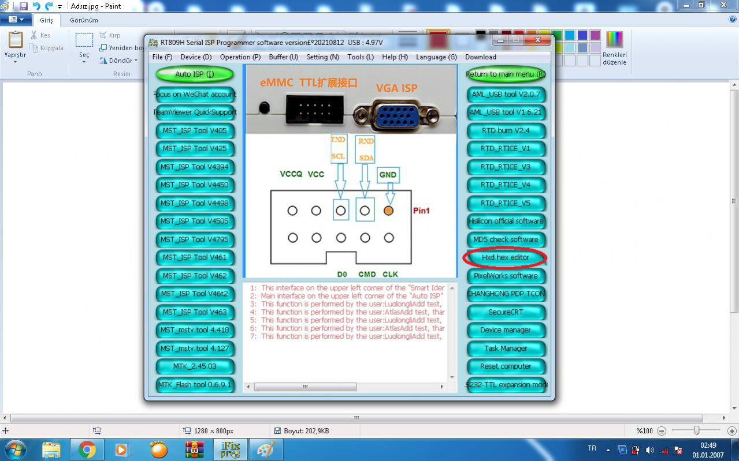This screenshot has height=461, width=739.
Task: Click the Yapıştır clipboard icon
Action: pos(16,41)
